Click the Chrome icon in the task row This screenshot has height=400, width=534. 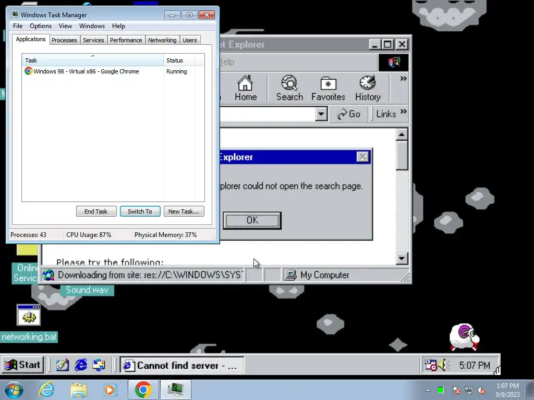pyautogui.click(x=28, y=71)
